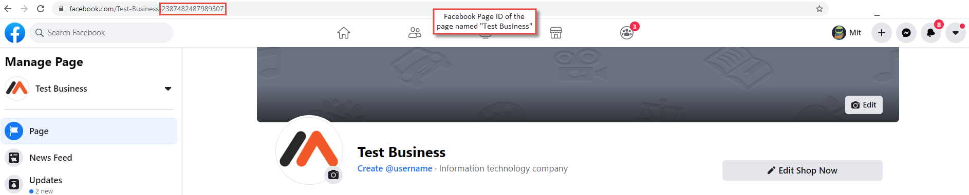Click the camera icon on the profile picture
The height and width of the screenshot is (195, 969).
(333, 175)
